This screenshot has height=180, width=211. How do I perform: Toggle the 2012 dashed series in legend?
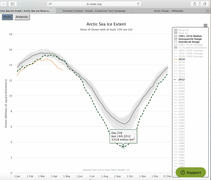pyautogui.click(x=179, y=79)
